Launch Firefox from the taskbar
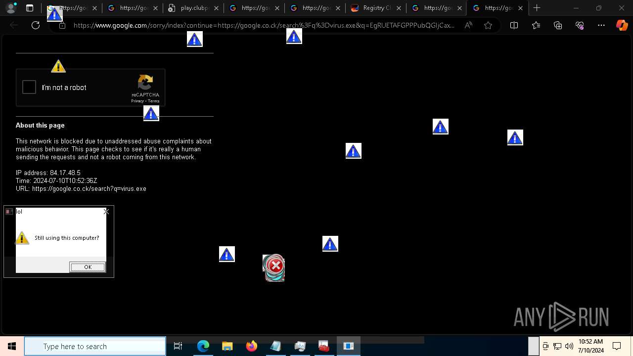 (252, 346)
